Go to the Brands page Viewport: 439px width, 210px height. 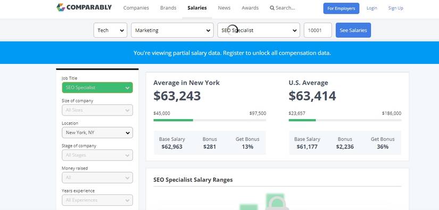[x=168, y=8]
